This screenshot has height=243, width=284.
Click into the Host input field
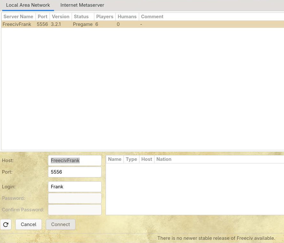[x=75, y=161]
